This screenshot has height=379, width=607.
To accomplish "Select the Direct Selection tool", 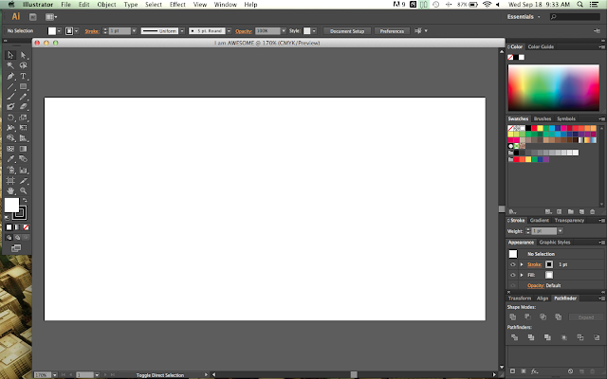I will tap(23, 55).
